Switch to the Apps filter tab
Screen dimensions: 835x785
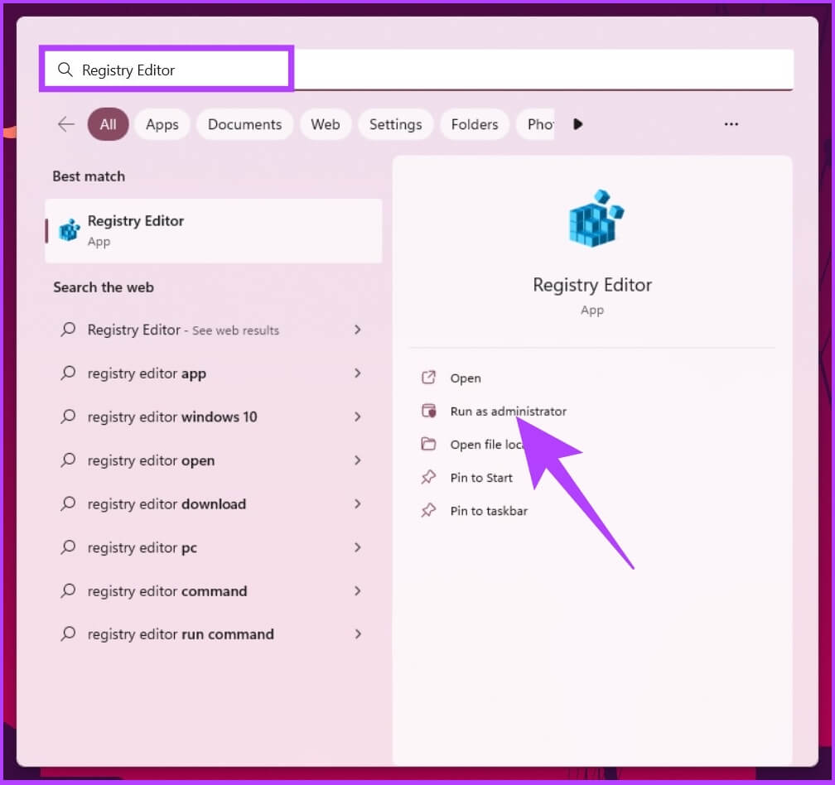(162, 124)
